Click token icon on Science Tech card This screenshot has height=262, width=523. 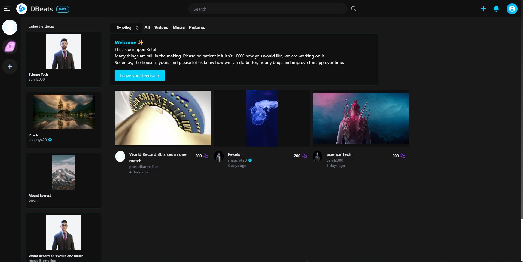[403, 156]
